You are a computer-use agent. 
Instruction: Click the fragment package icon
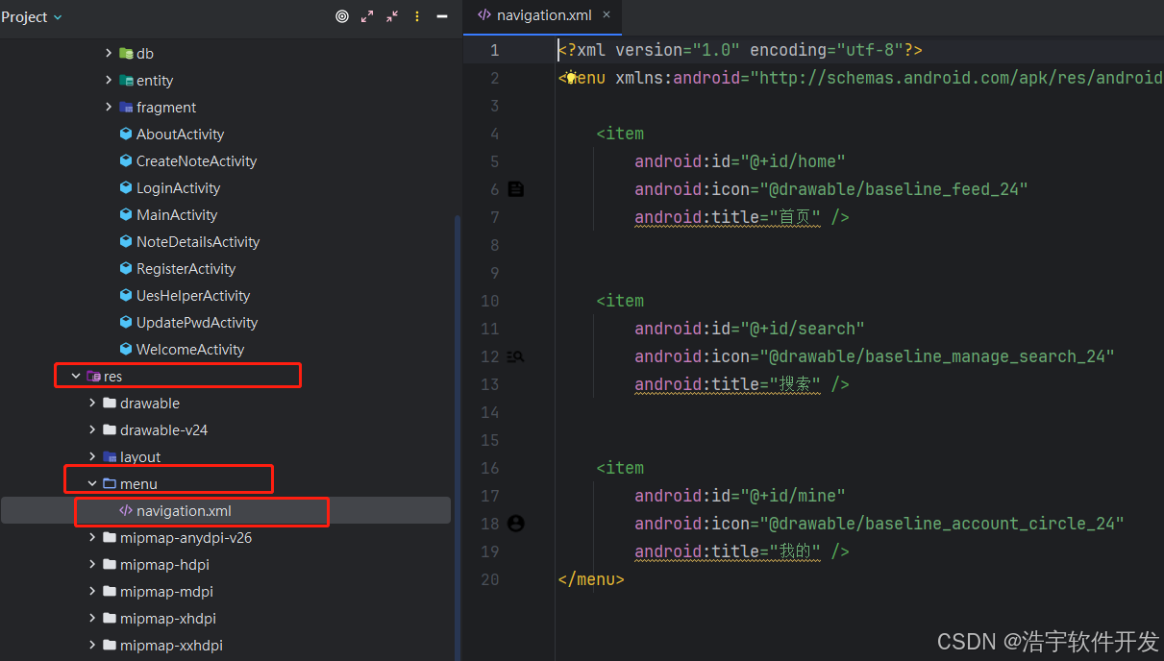pyautogui.click(x=126, y=108)
